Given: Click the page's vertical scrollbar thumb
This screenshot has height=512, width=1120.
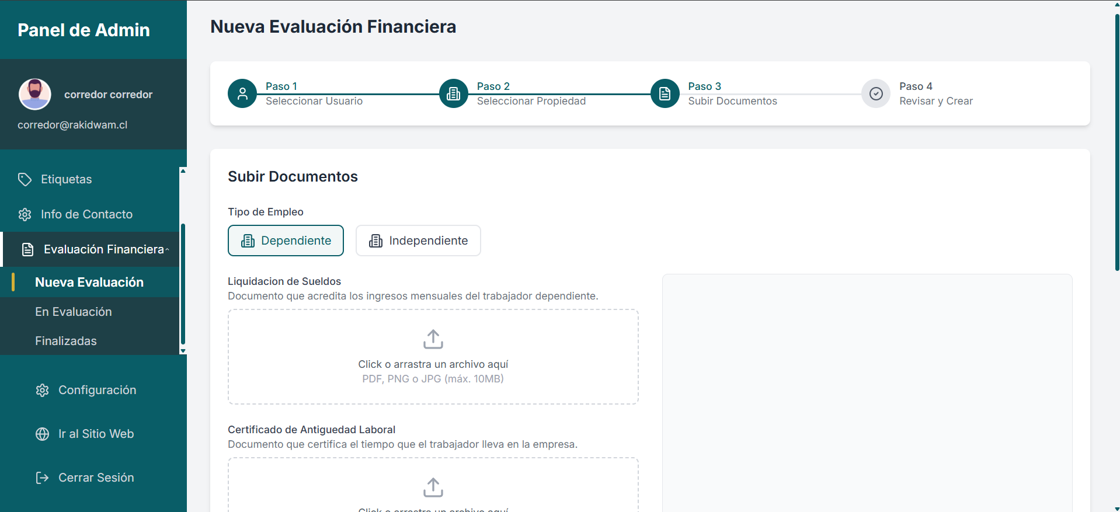Looking at the screenshot, I should [x=1116, y=140].
